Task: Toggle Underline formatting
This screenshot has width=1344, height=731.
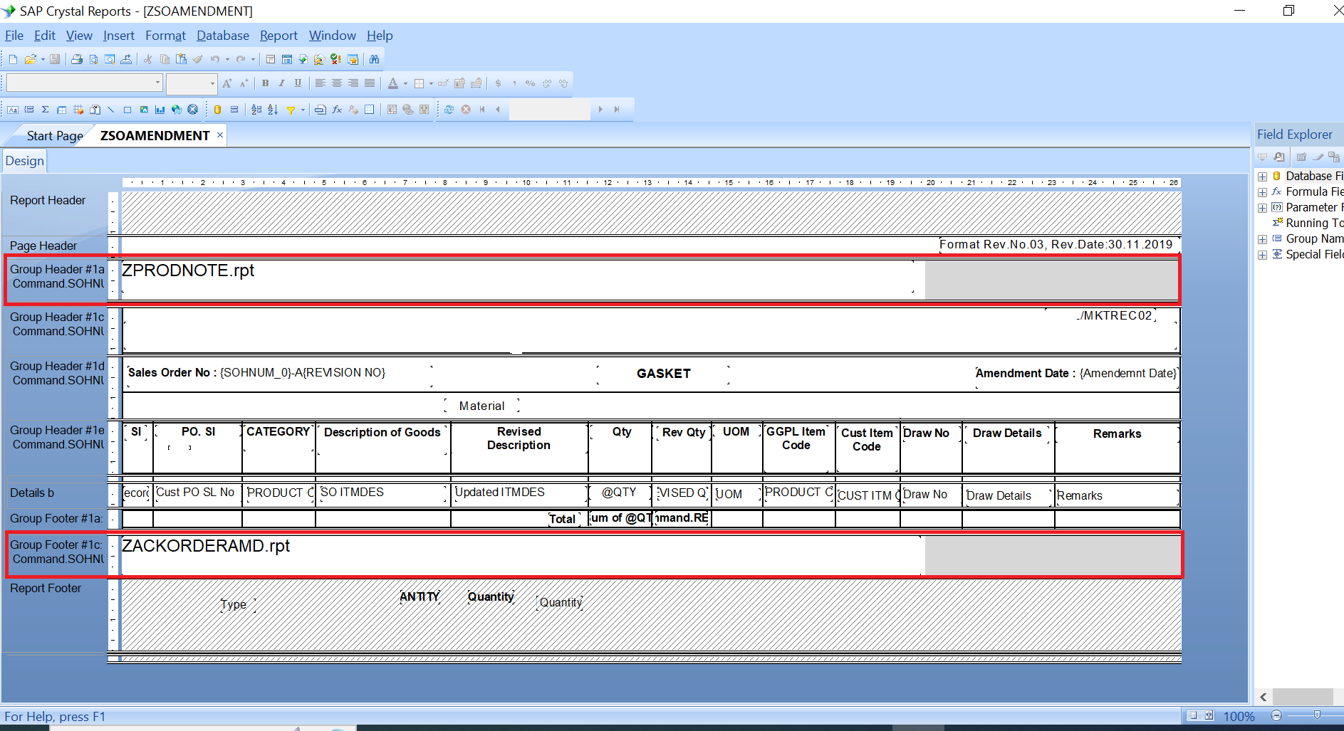Action: [x=298, y=83]
